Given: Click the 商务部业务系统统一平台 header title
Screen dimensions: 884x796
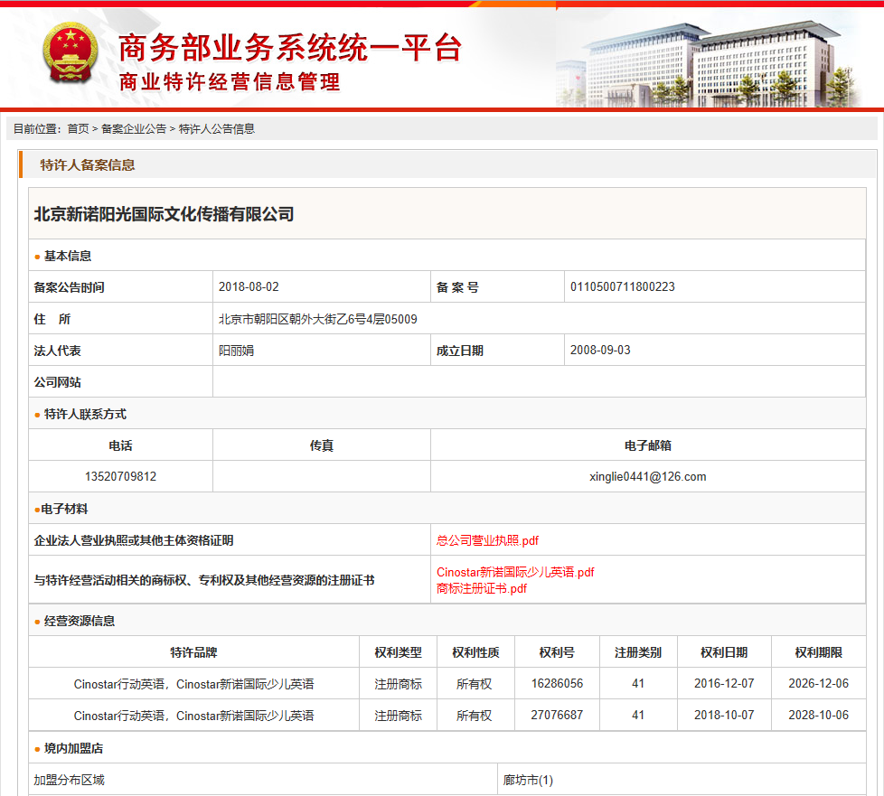Looking at the screenshot, I should [290, 47].
